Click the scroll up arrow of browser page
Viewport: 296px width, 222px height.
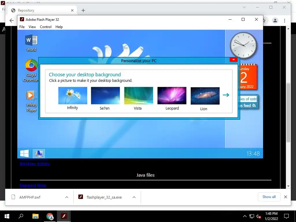click(288, 29)
